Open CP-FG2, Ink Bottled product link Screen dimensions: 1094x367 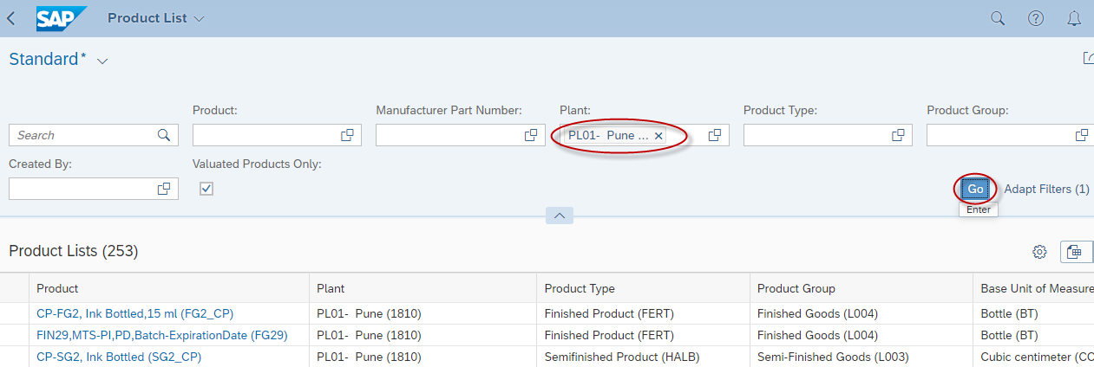tap(134, 313)
